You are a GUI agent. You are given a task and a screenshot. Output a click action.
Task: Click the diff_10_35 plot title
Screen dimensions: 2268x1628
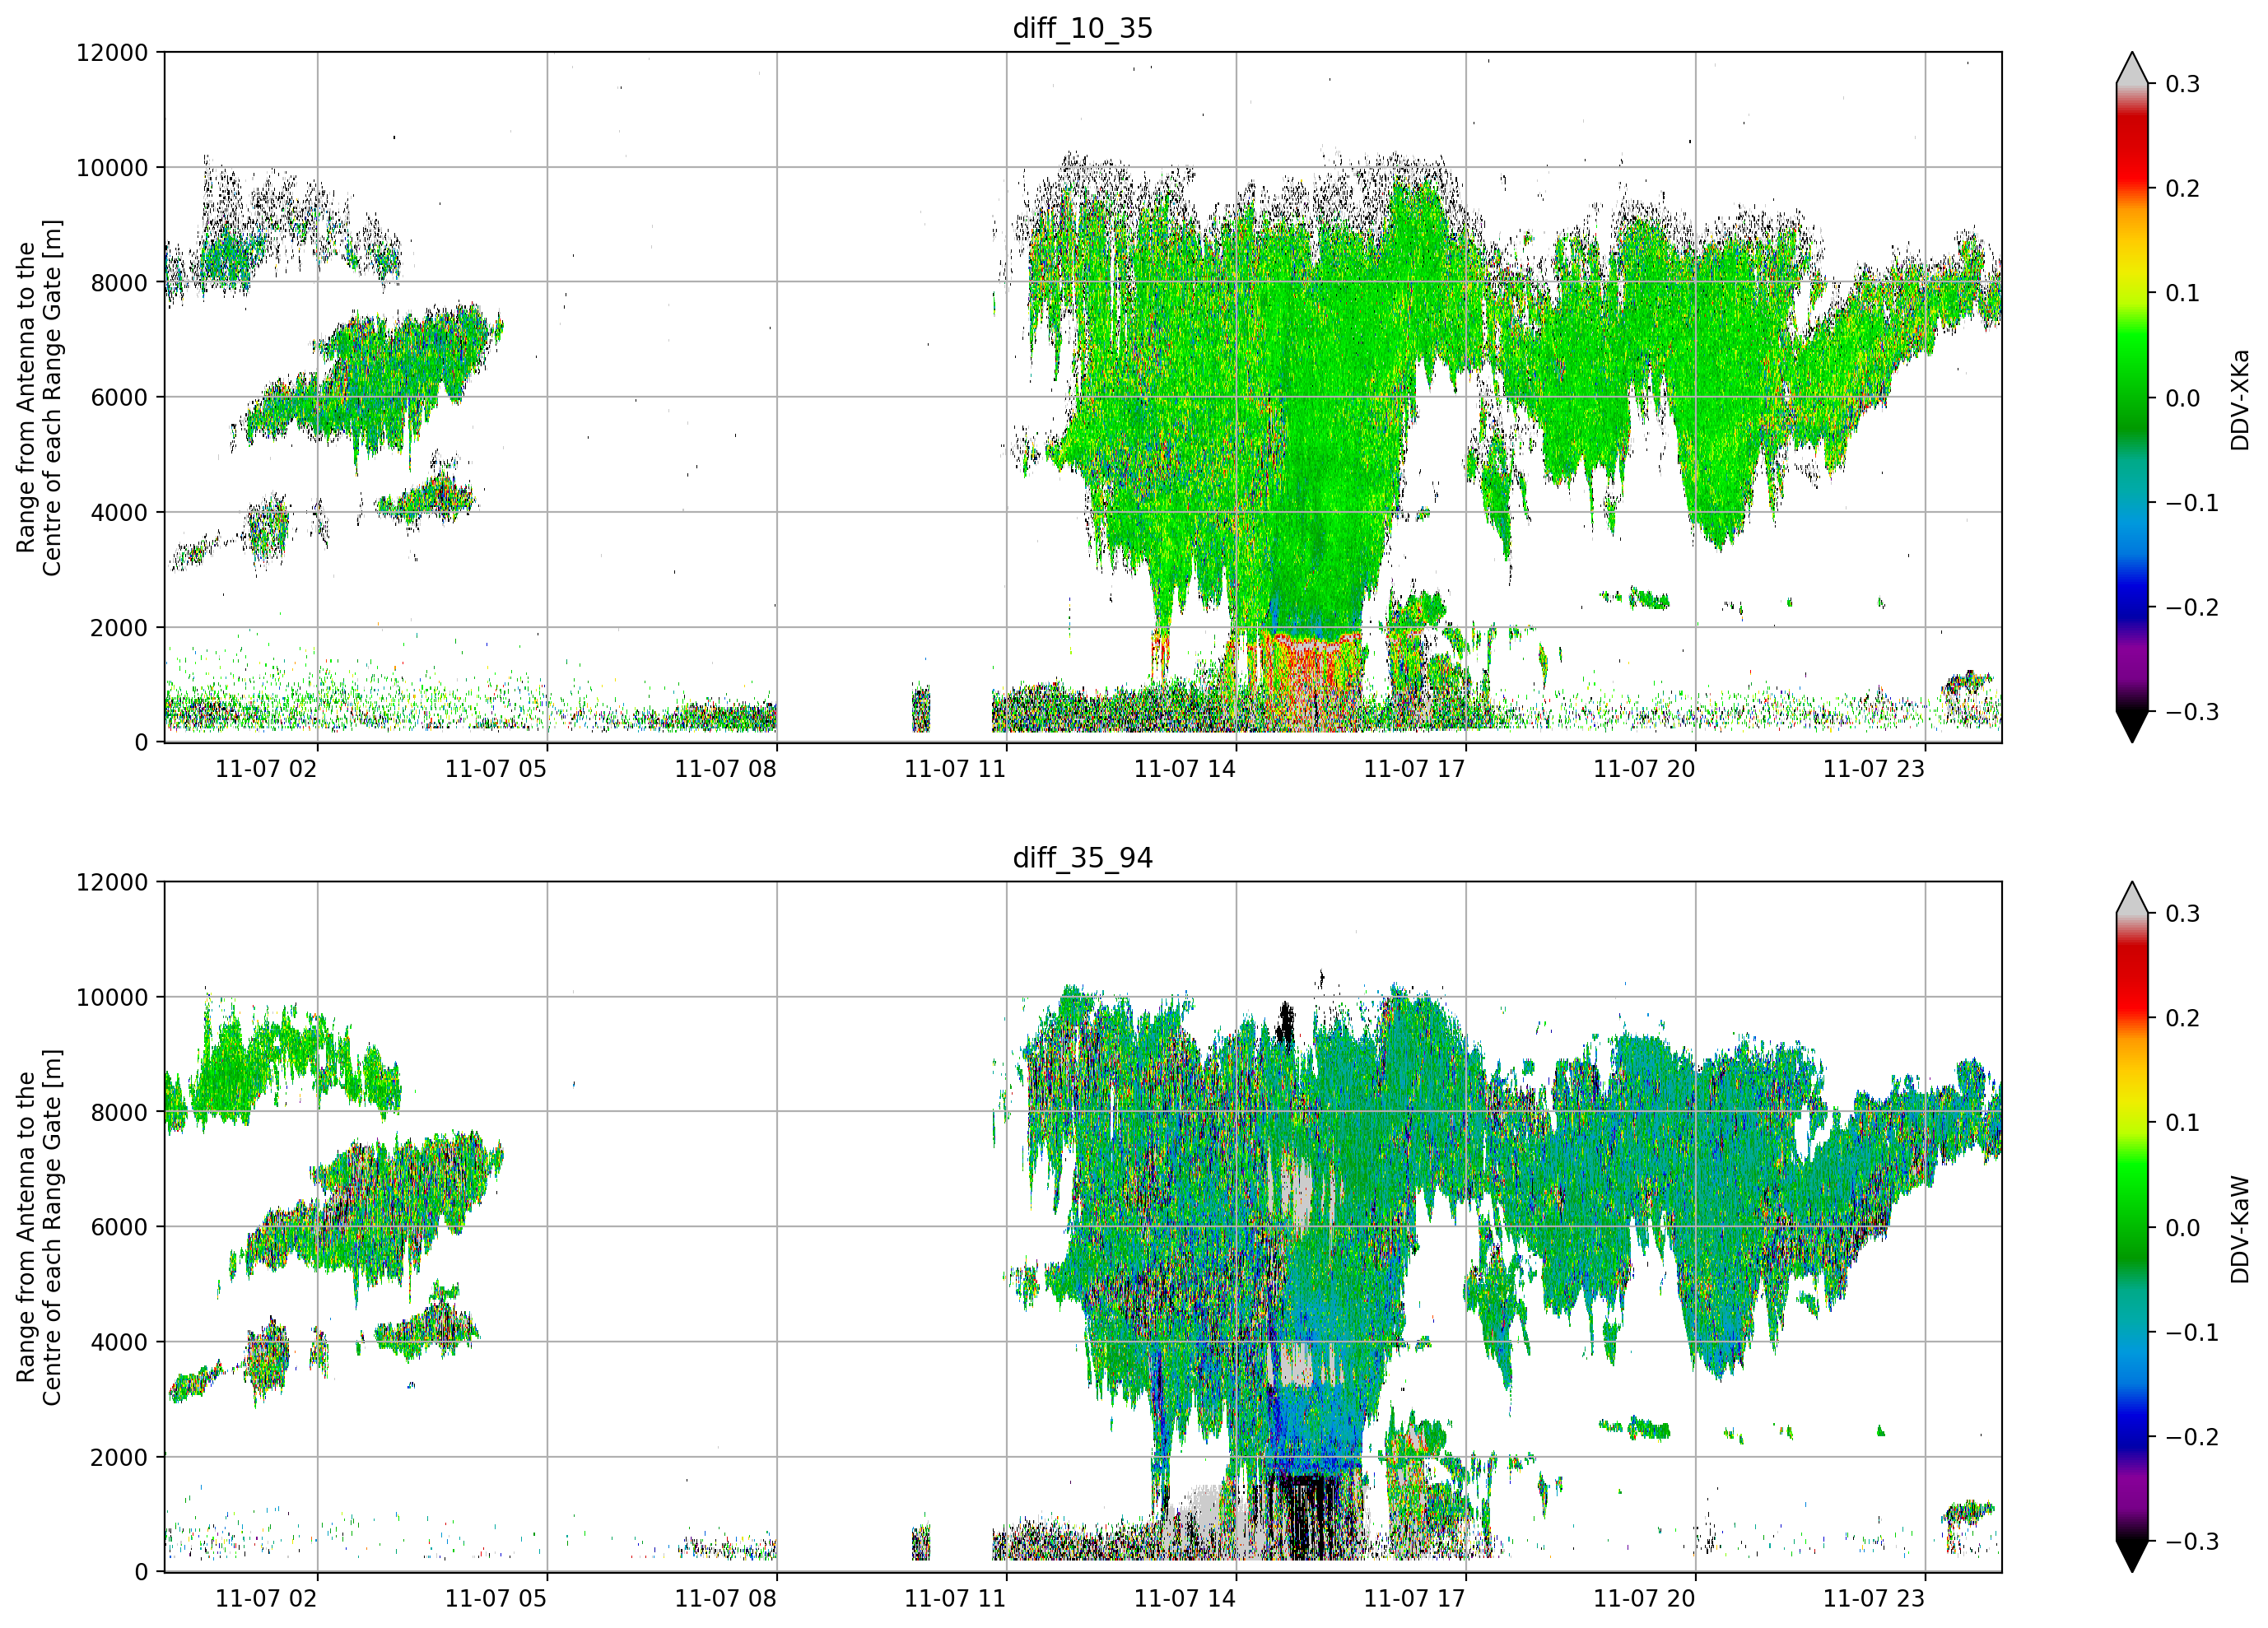[x=1082, y=28]
